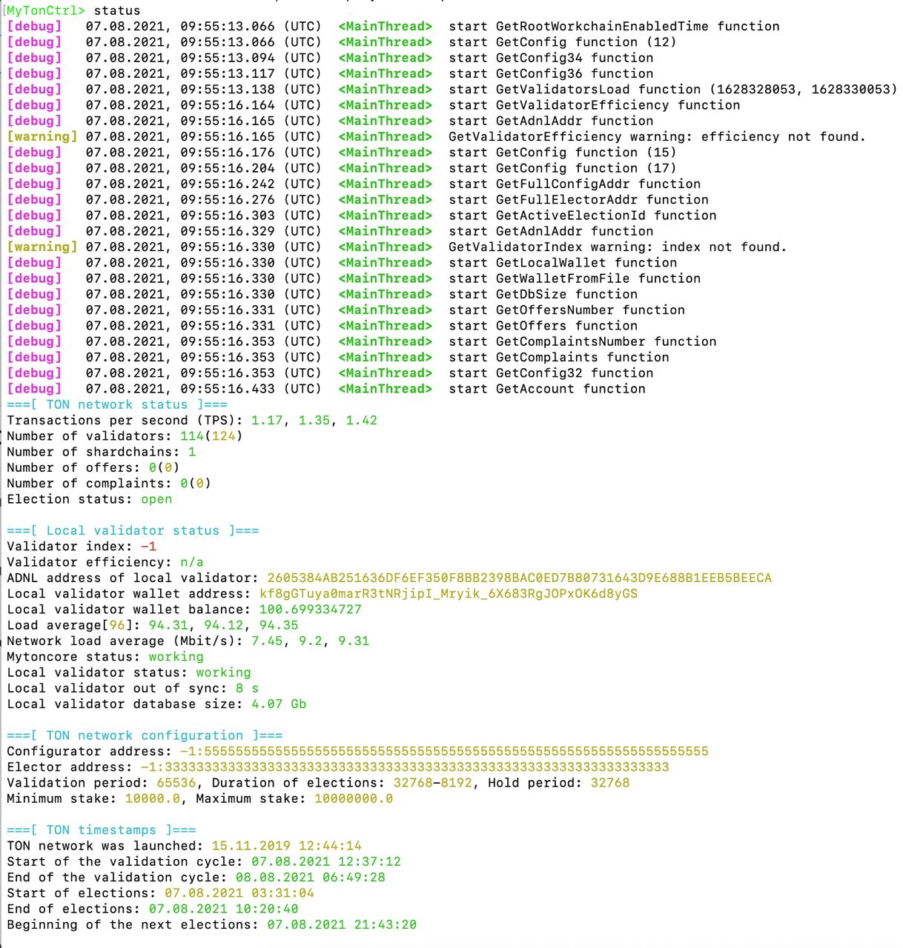The width and height of the screenshot is (903, 948).
Task: Click the [warning] tag on GetValidatorIndex line
Action: 42,247
